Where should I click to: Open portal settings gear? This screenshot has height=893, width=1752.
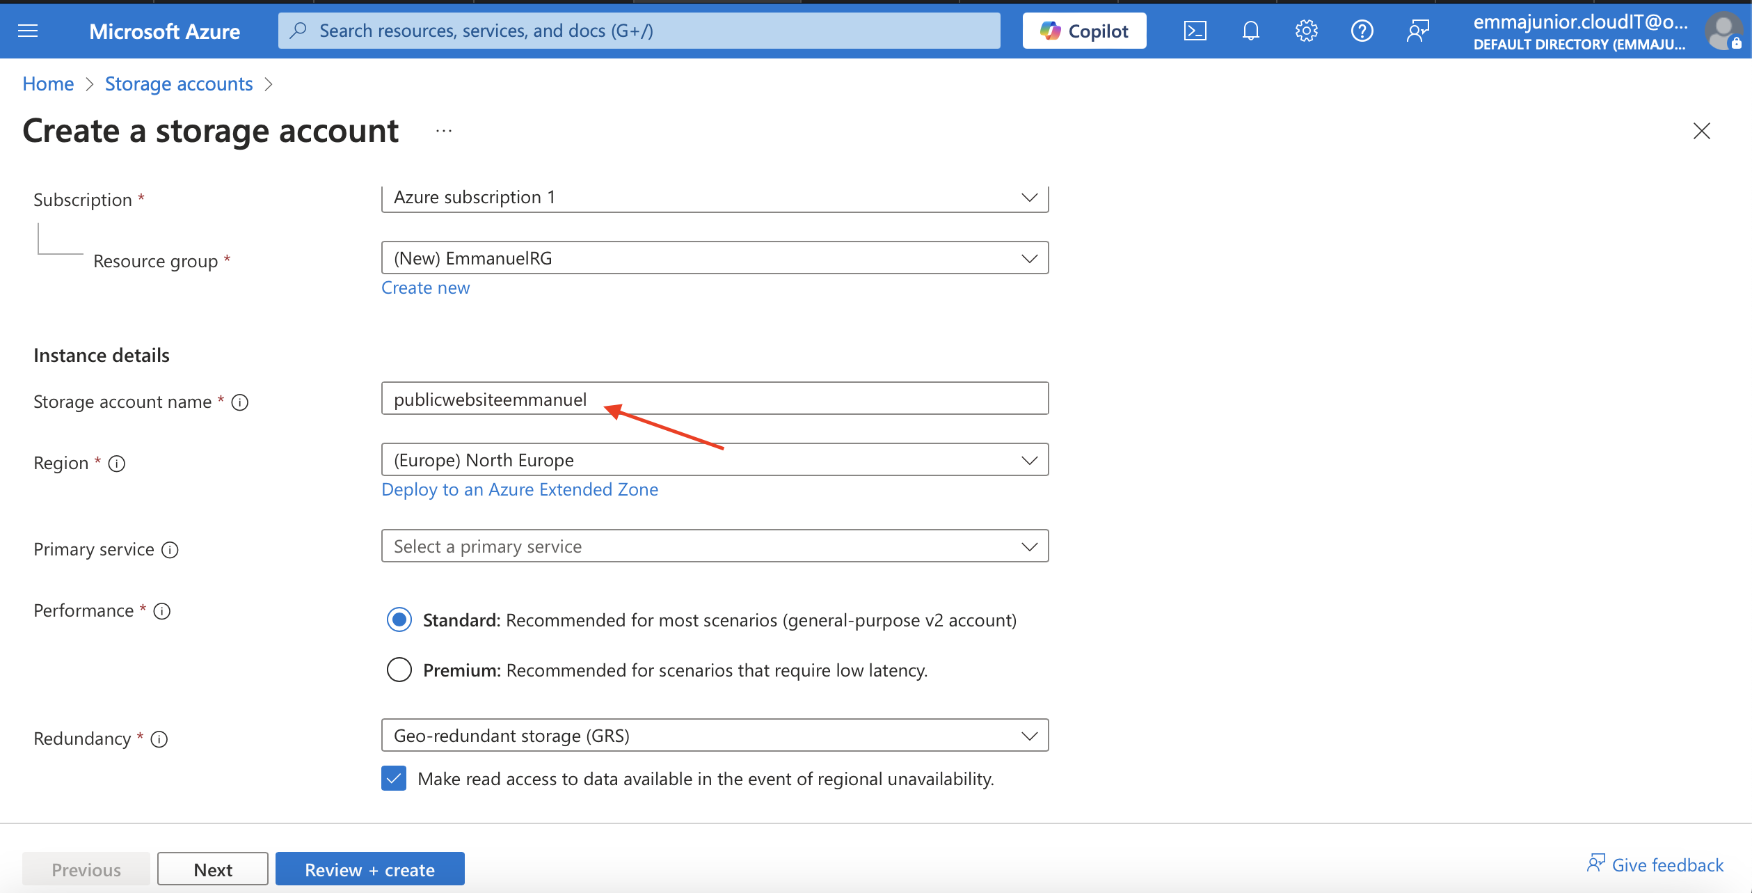(x=1306, y=31)
